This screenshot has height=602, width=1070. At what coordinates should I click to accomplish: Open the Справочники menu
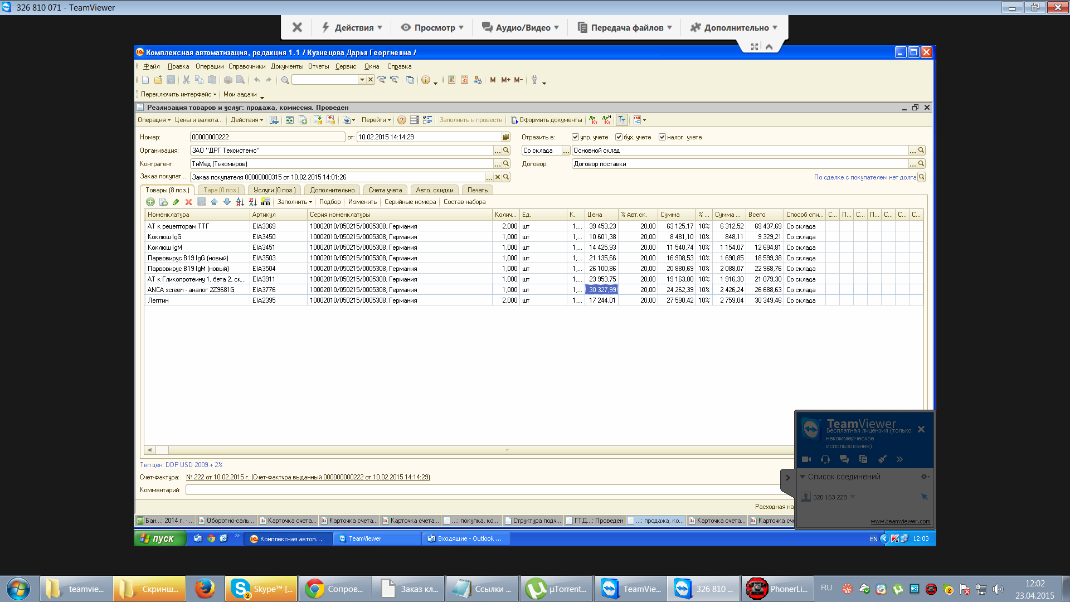pos(247,66)
